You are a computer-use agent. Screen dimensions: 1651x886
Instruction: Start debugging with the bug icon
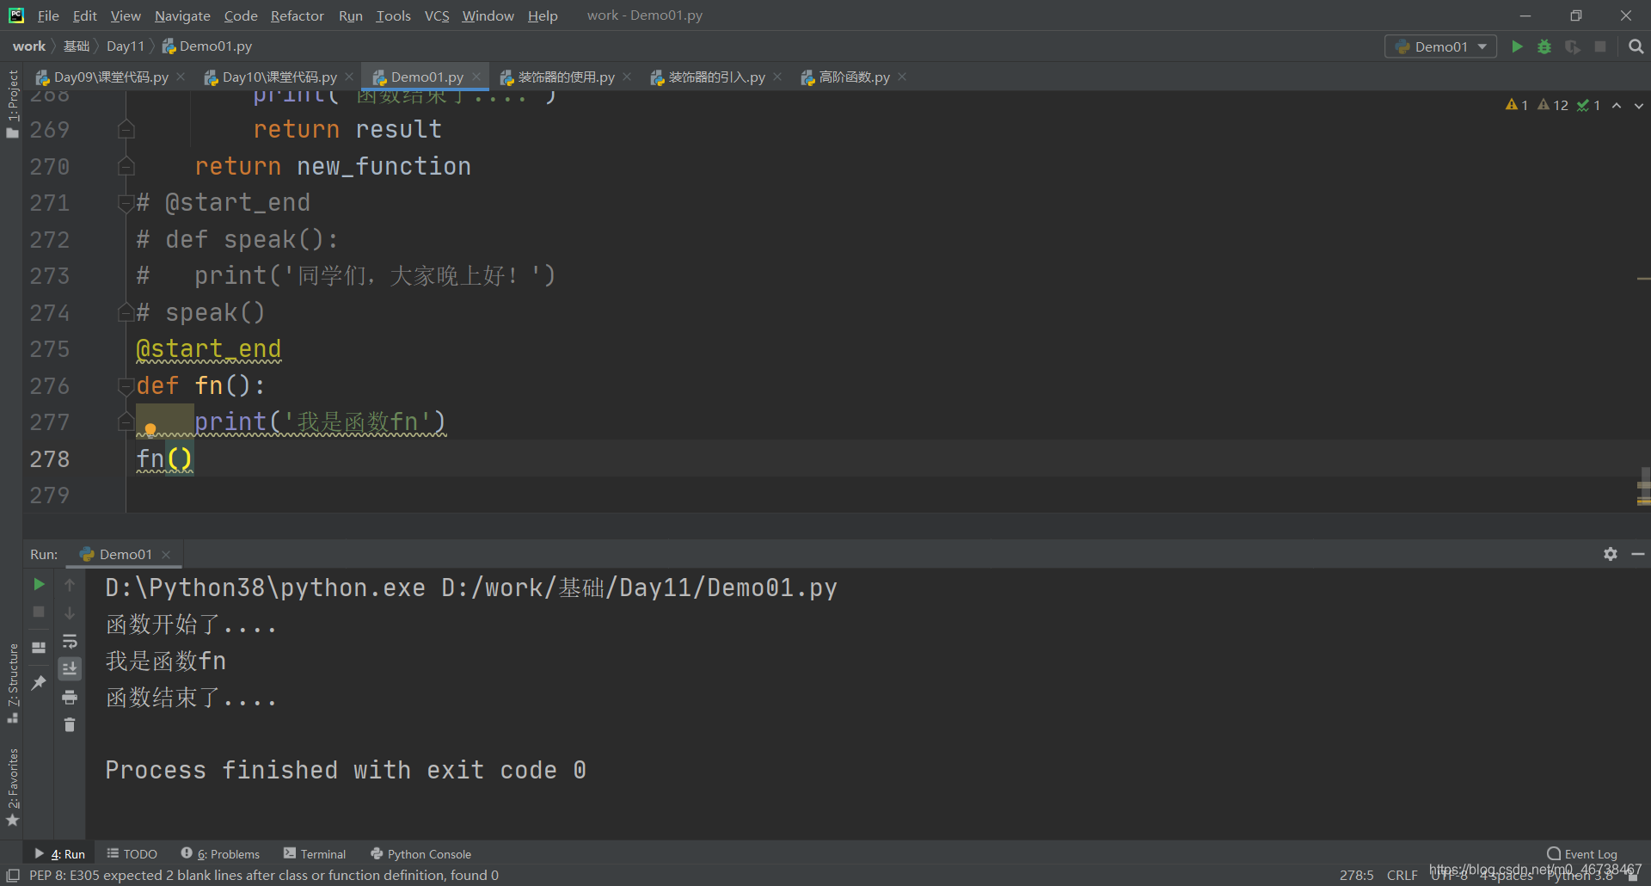[1545, 46]
